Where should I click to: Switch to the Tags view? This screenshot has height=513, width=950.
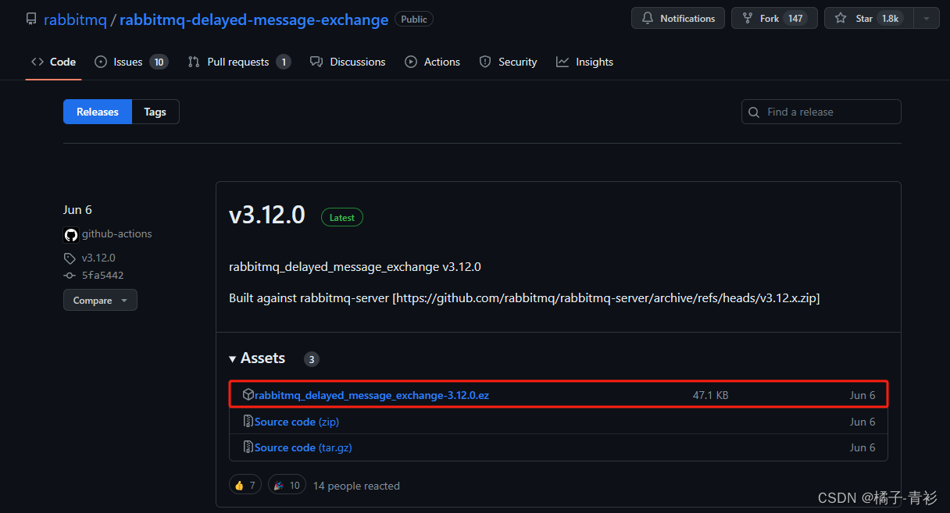[x=155, y=112]
